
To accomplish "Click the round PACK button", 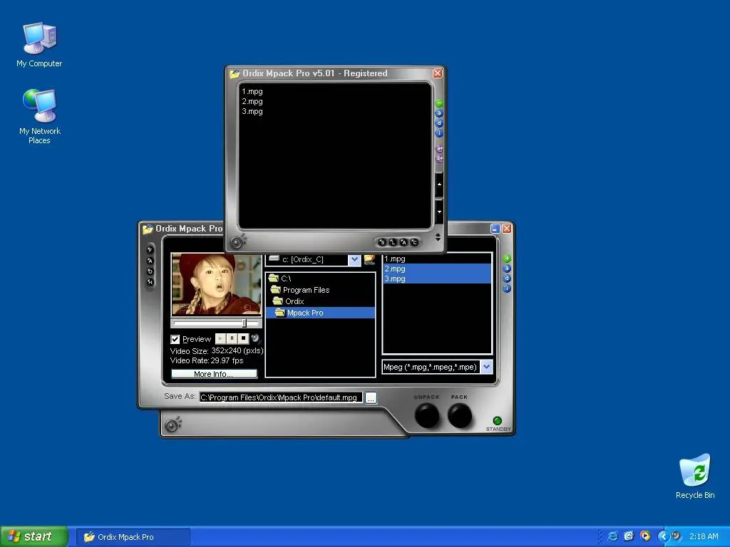I will (x=460, y=415).
